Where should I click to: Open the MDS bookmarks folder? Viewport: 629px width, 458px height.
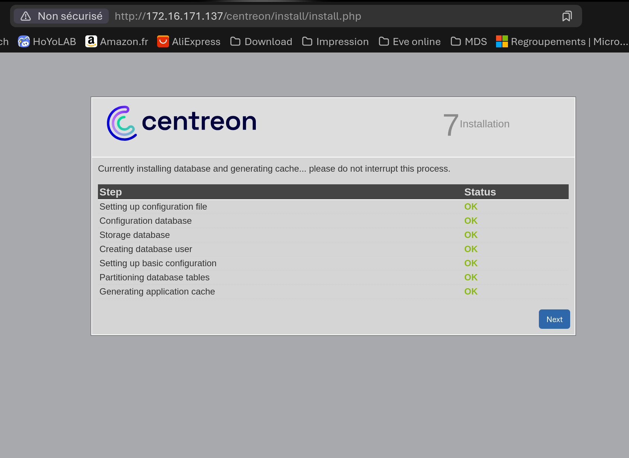pyautogui.click(x=469, y=41)
